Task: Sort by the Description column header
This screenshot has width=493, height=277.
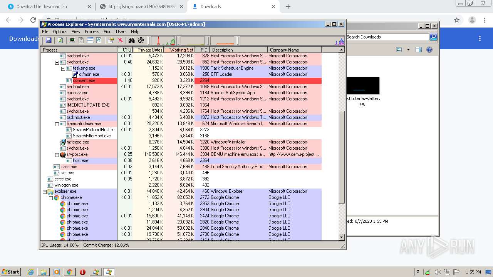Action: click(x=239, y=50)
